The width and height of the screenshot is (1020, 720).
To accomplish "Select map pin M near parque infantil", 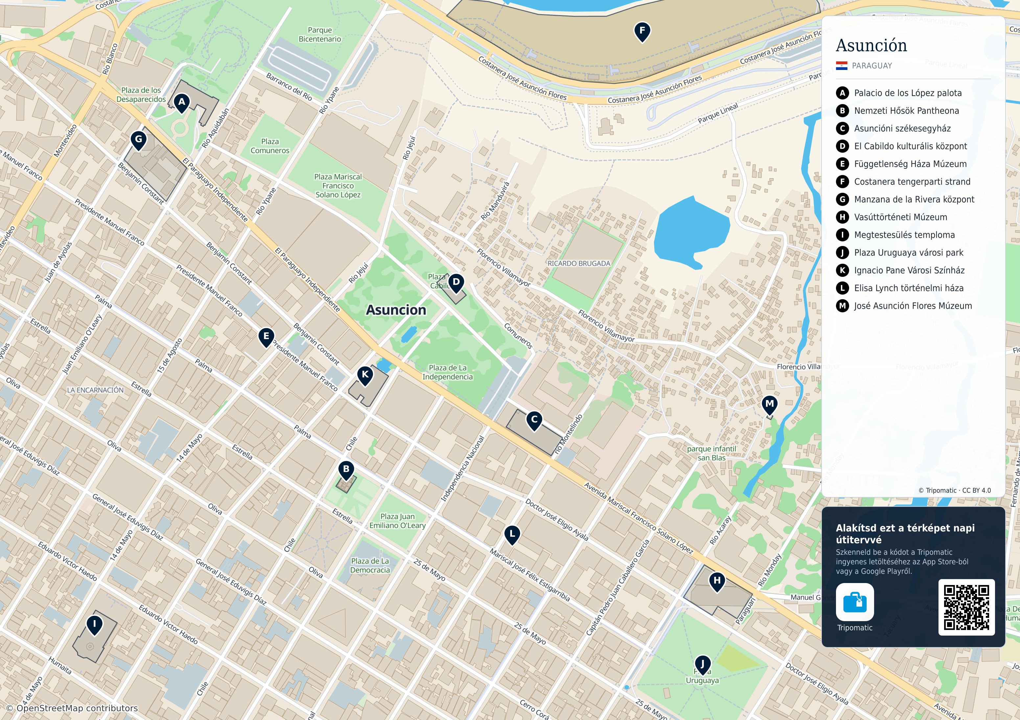I will (770, 405).
